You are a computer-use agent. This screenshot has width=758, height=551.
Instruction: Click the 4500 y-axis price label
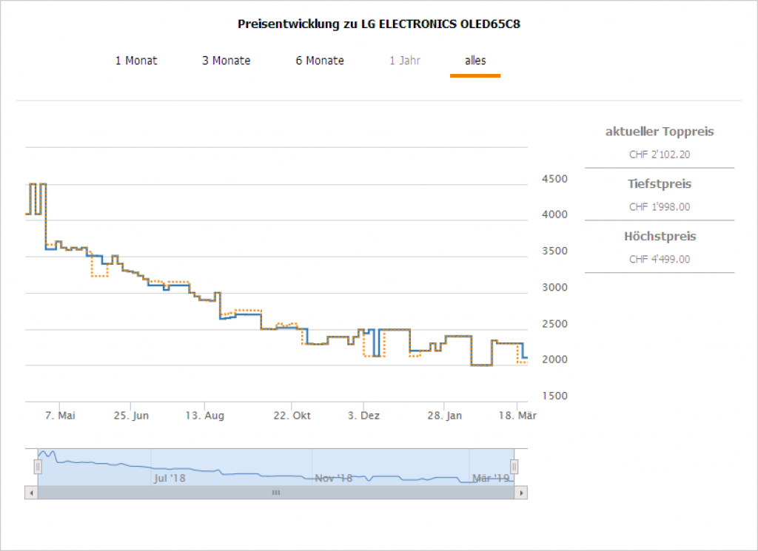point(553,178)
